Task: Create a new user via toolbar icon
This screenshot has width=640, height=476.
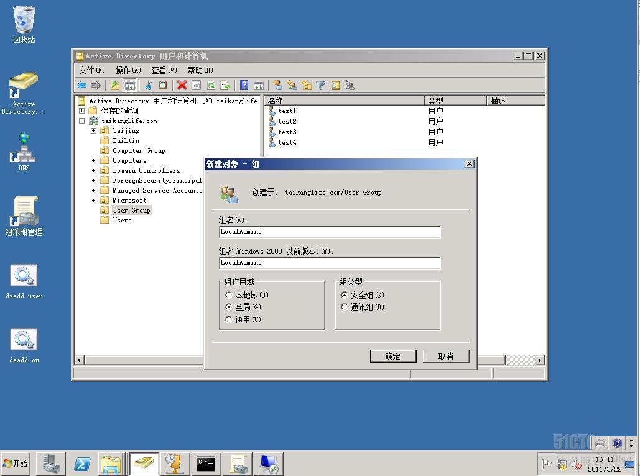Action: [278, 85]
